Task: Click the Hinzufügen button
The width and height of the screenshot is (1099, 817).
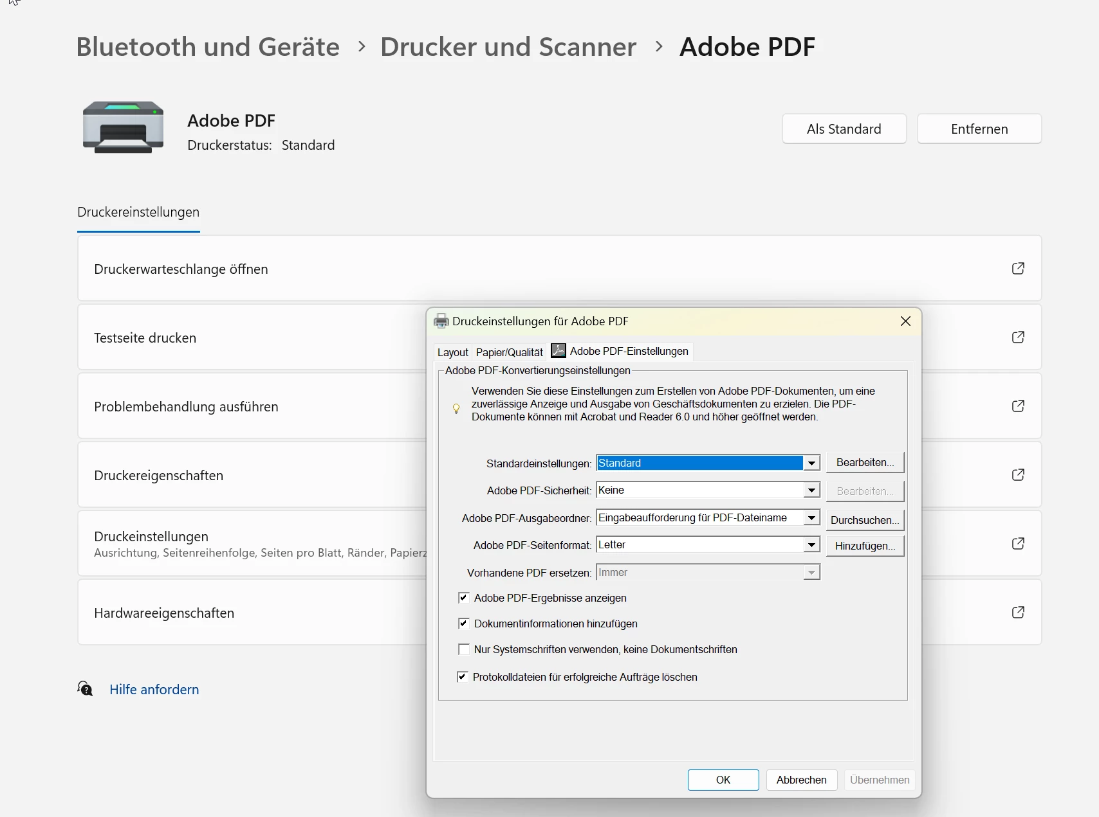Action: coord(865,546)
